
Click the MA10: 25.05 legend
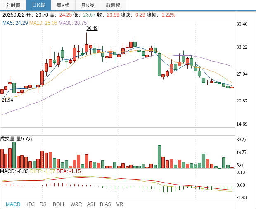tap(43, 23)
